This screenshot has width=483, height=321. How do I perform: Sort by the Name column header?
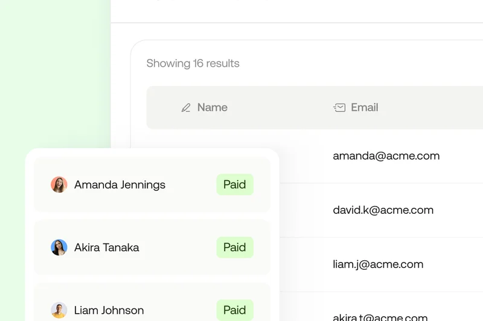tap(213, 108)
